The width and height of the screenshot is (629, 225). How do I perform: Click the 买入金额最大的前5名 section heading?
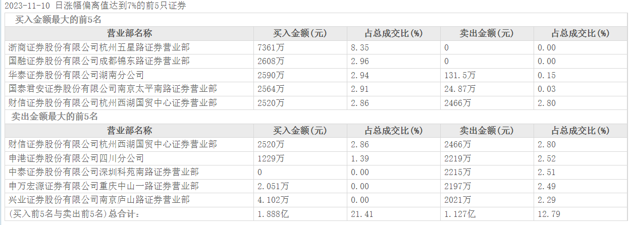tap(58, 20)
